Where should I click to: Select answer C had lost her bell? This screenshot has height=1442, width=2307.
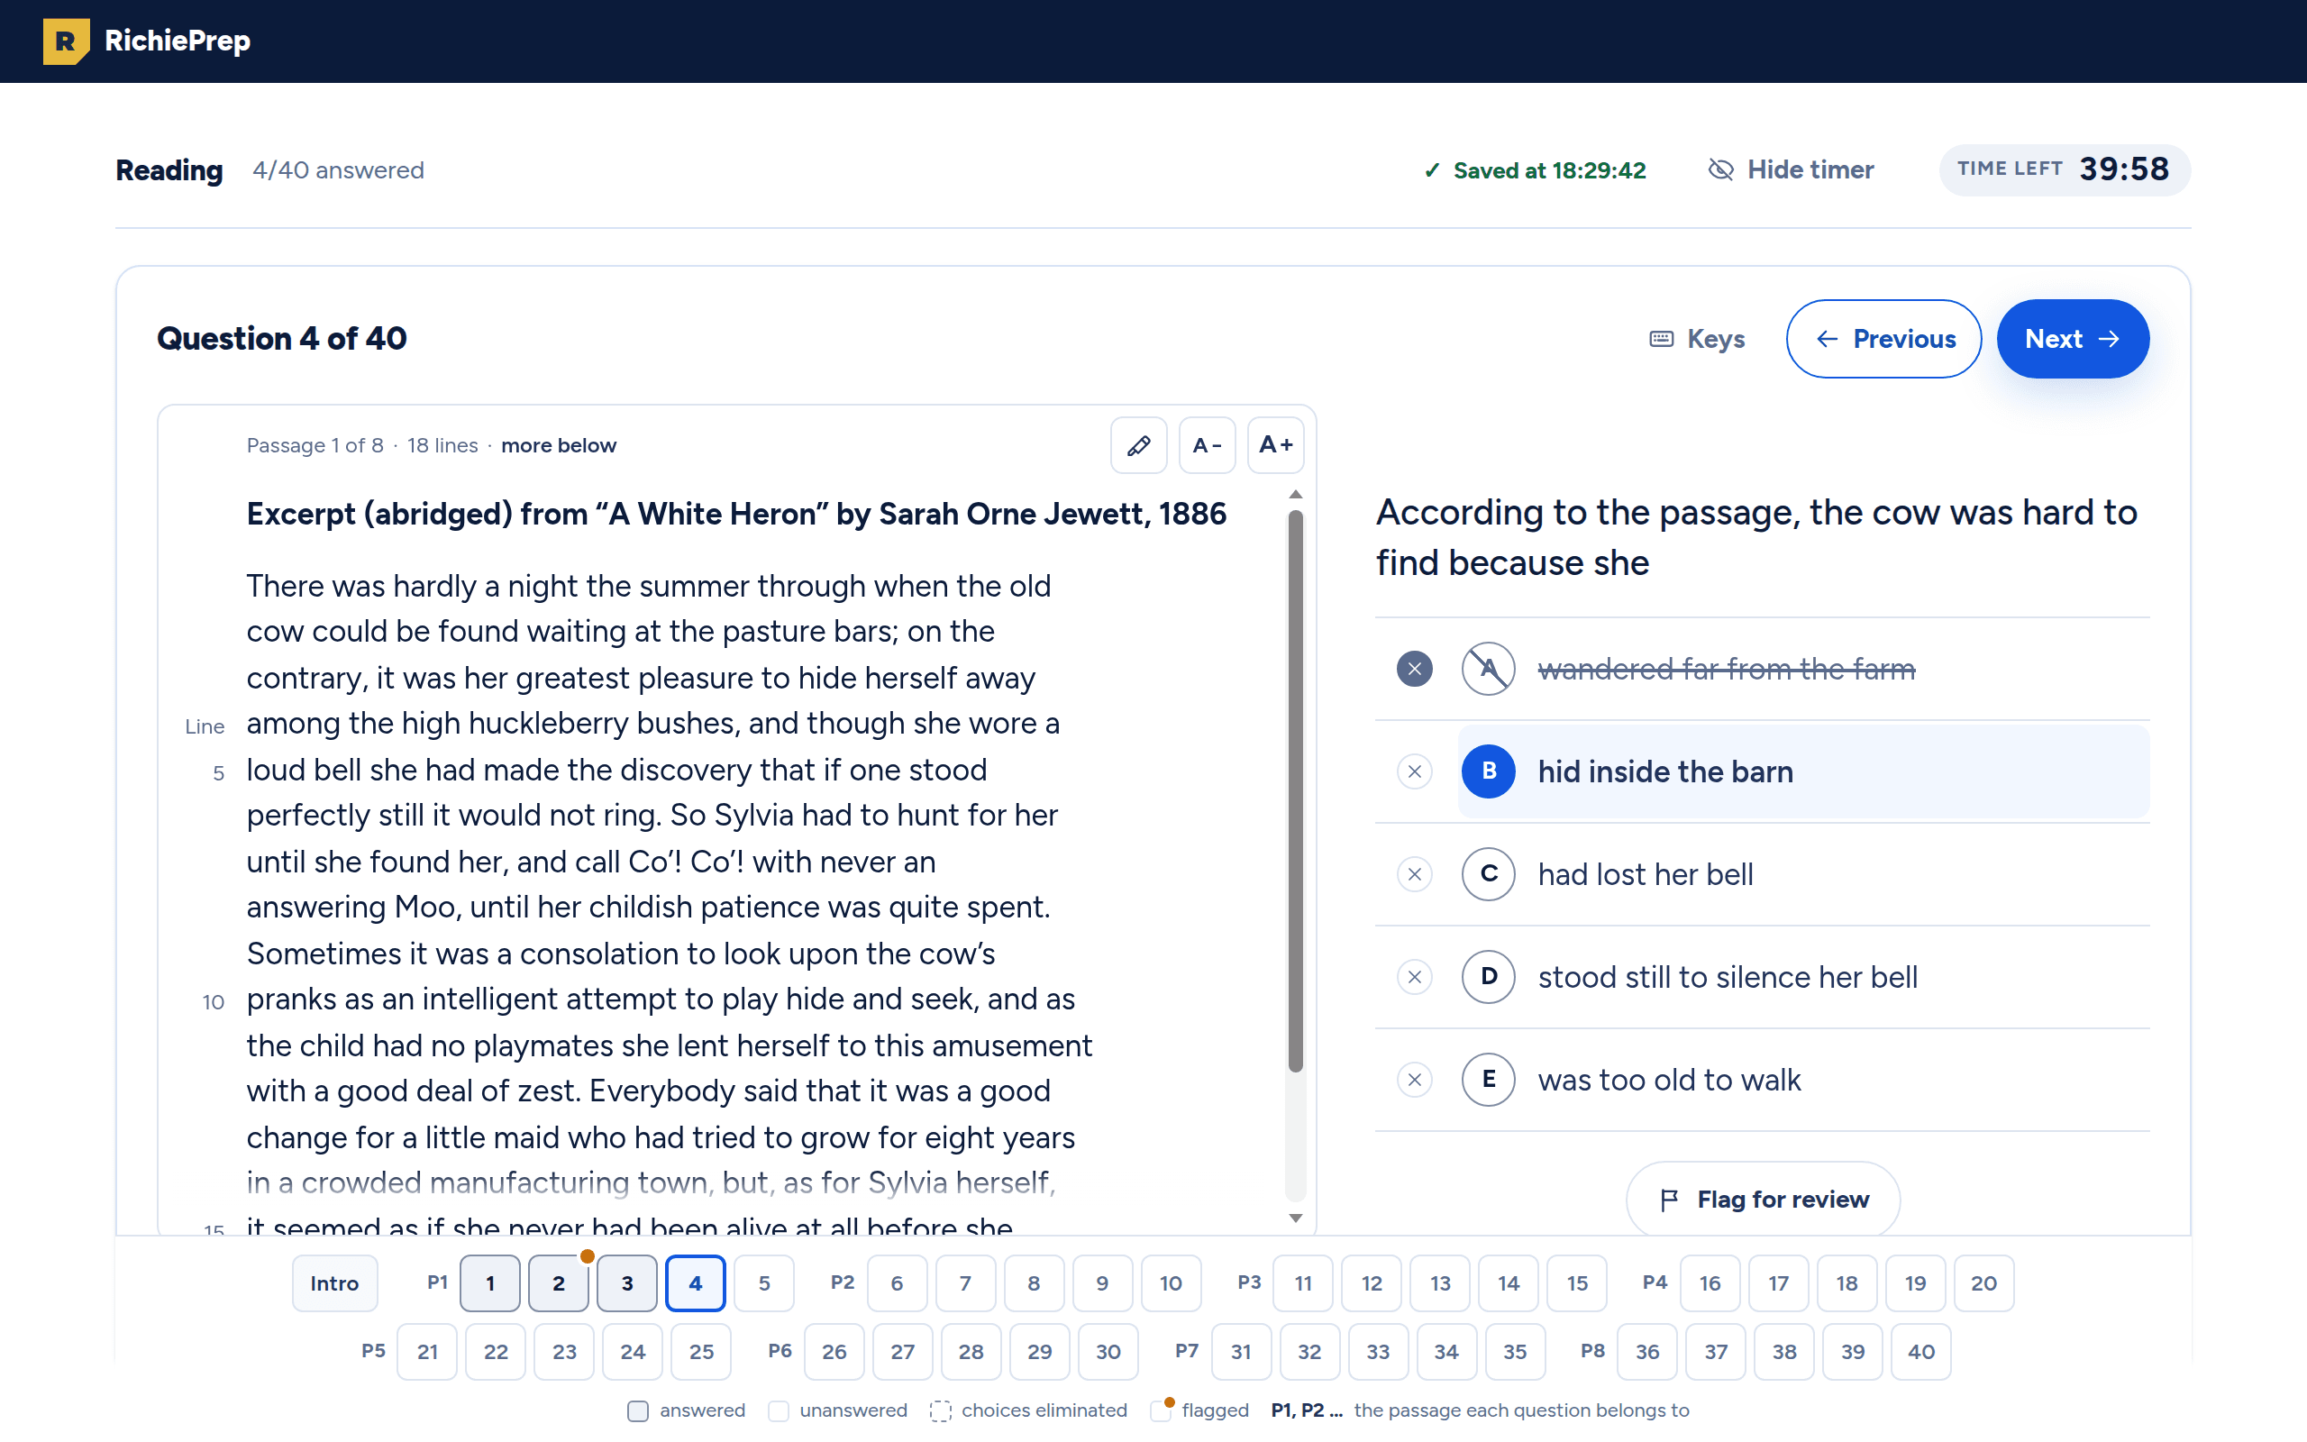[1802, 874]
